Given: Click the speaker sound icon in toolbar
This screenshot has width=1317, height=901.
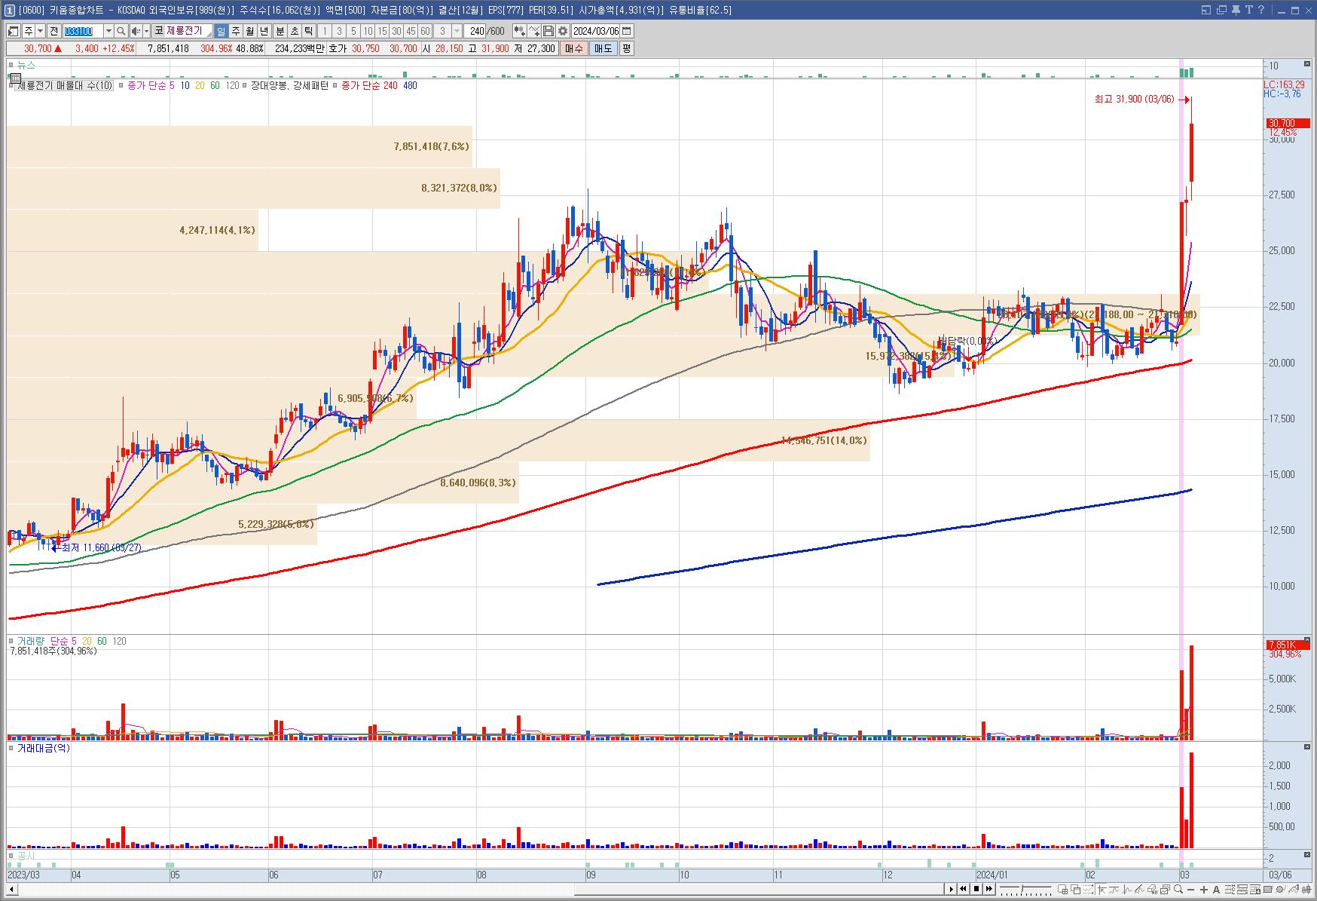Looking at the screenshot, I should [136, 31].
